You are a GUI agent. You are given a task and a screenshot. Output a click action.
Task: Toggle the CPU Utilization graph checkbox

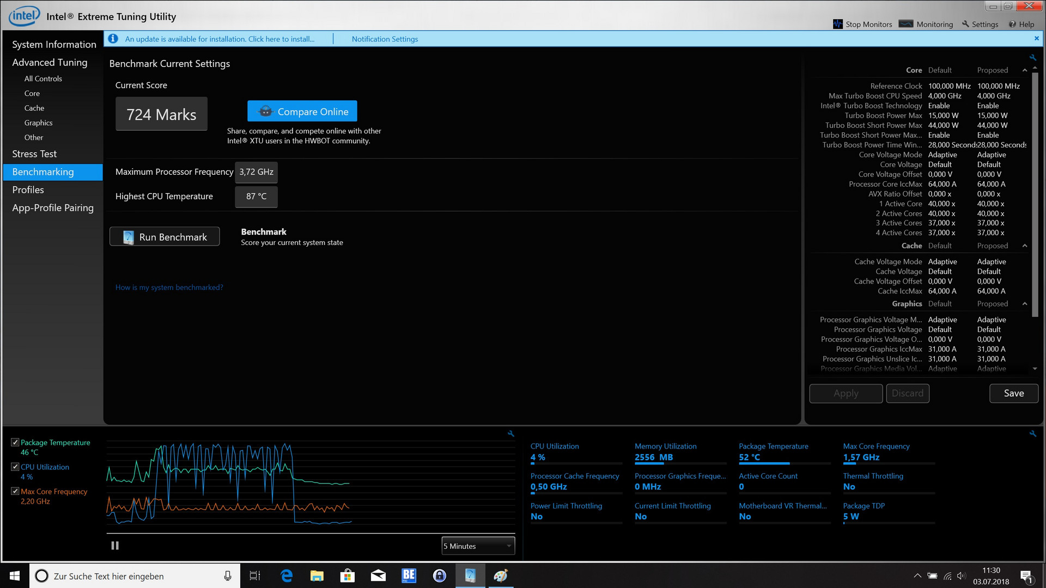pos(15,467)
